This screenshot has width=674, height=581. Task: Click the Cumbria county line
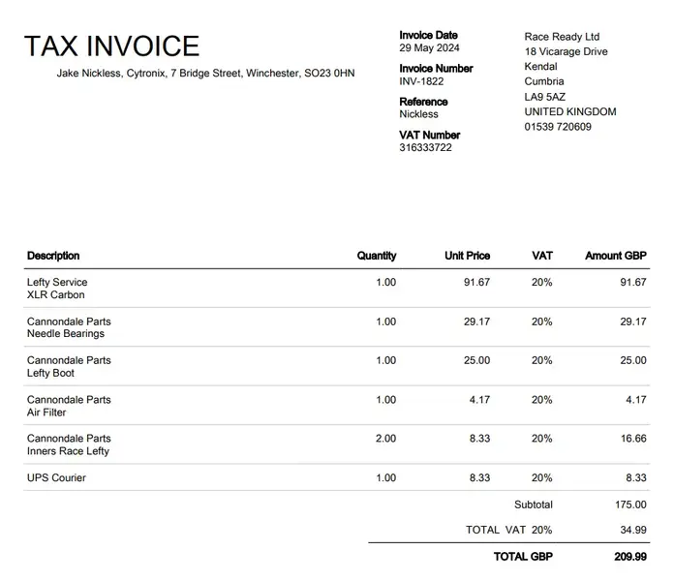[x=544, y=81]
